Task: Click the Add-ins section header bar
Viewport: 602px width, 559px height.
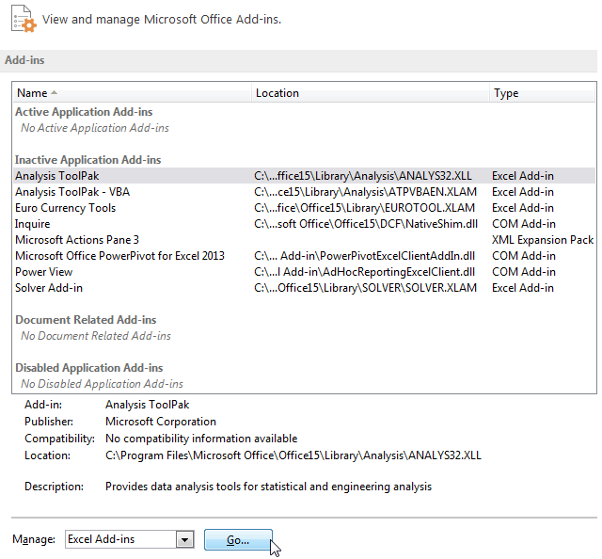Action: (x=299, y=61)
